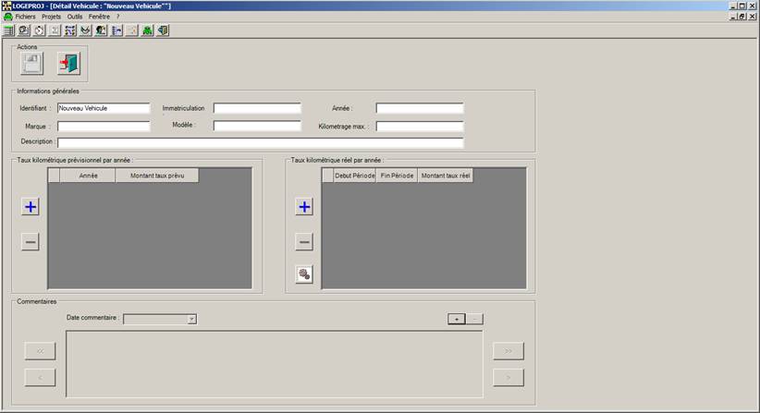Image resolution: width=760 pixels, height=413 pixels.
Task: Click the first list icon in the toolbar
Action: click(x=8, y=30)
